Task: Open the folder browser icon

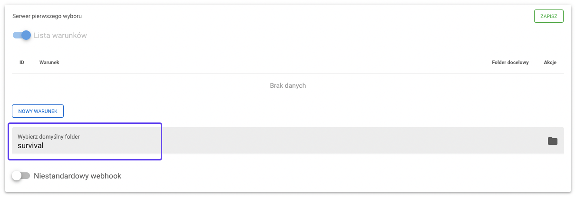Action: click(552, 141)
